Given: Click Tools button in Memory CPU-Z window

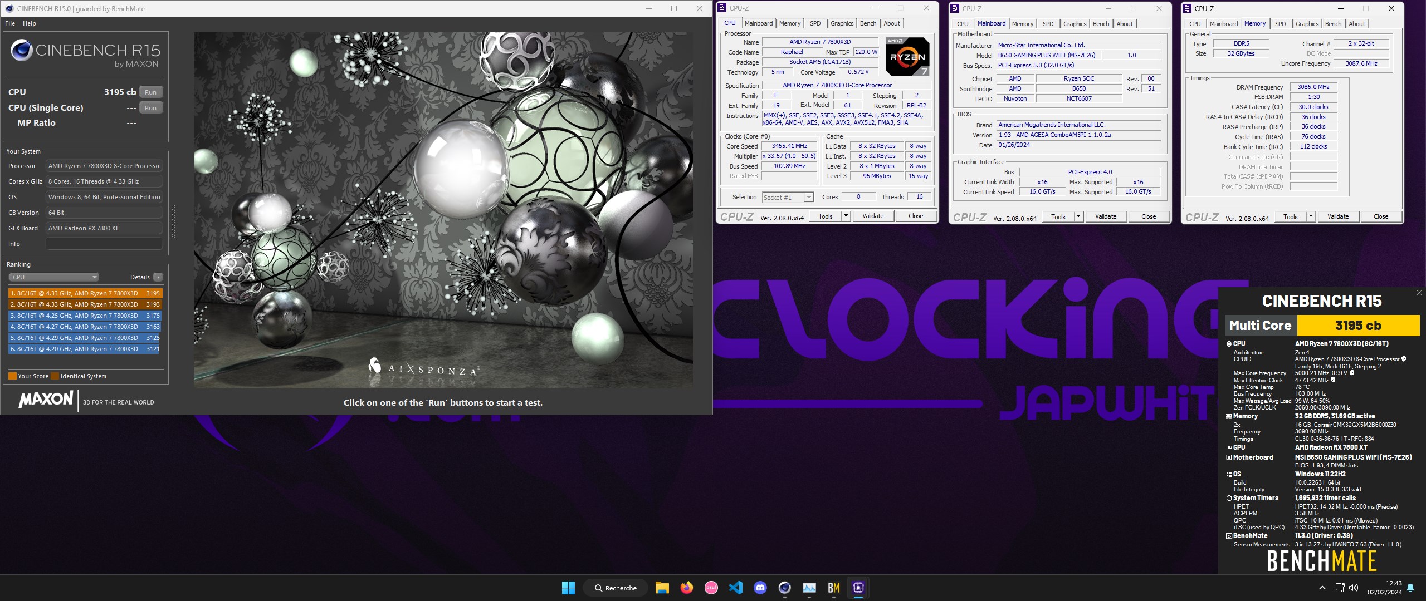Looking at the screenshot, I should [1291, 216].
